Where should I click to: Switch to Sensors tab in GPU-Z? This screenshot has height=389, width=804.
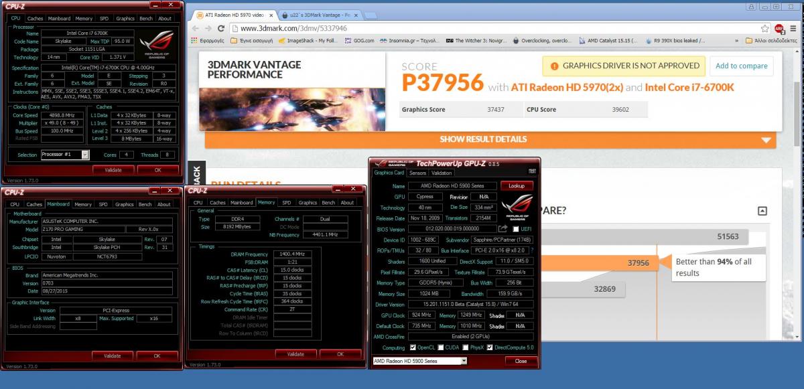click(417, 173)
